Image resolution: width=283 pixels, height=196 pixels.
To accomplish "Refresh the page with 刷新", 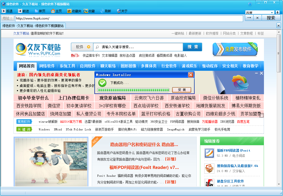I will point(106,11).
